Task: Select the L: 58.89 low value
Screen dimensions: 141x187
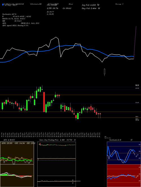Action: pos(50,14)
